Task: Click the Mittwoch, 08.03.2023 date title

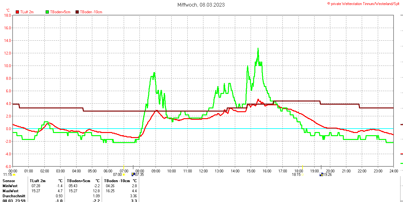Action: coord(201,5)
